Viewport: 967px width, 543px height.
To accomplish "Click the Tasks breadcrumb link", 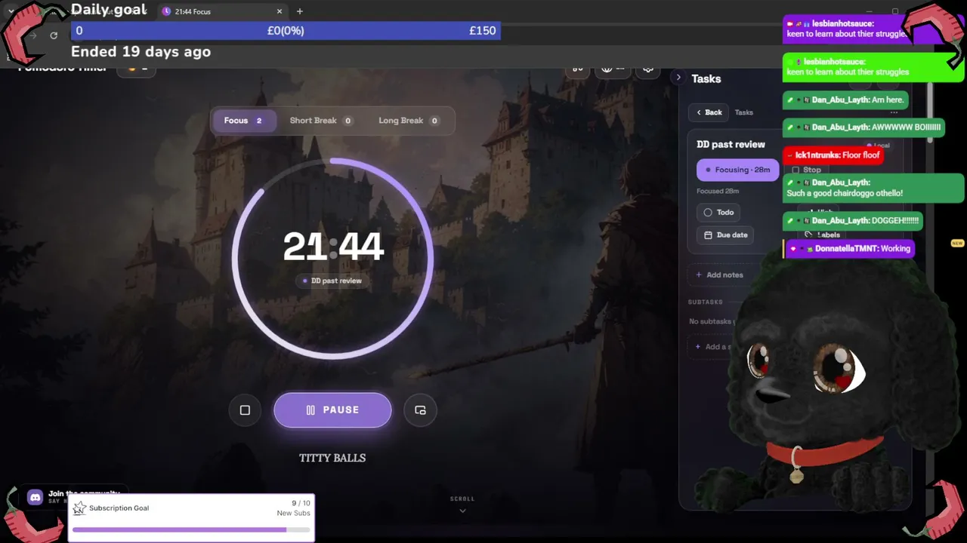I will click(744, 112).
